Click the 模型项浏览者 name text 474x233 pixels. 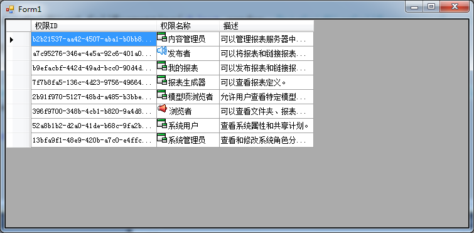(190, 97)
